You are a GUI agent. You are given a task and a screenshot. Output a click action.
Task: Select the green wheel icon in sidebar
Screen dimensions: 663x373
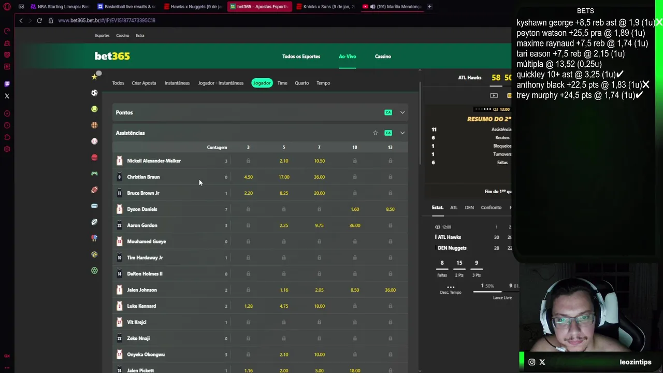pyautogui.click(x=94, y=270)
